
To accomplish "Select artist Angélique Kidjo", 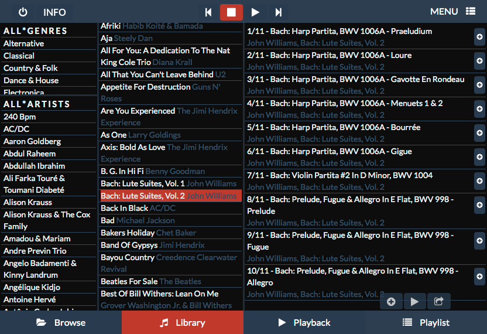I will point(49,287).
